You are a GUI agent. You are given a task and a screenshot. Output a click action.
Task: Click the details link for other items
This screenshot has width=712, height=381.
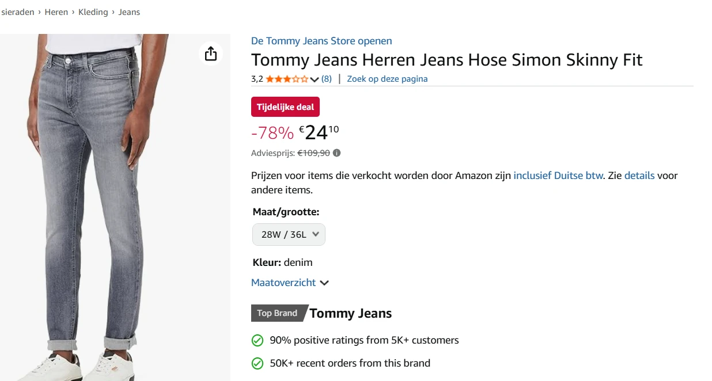point(639,175)
